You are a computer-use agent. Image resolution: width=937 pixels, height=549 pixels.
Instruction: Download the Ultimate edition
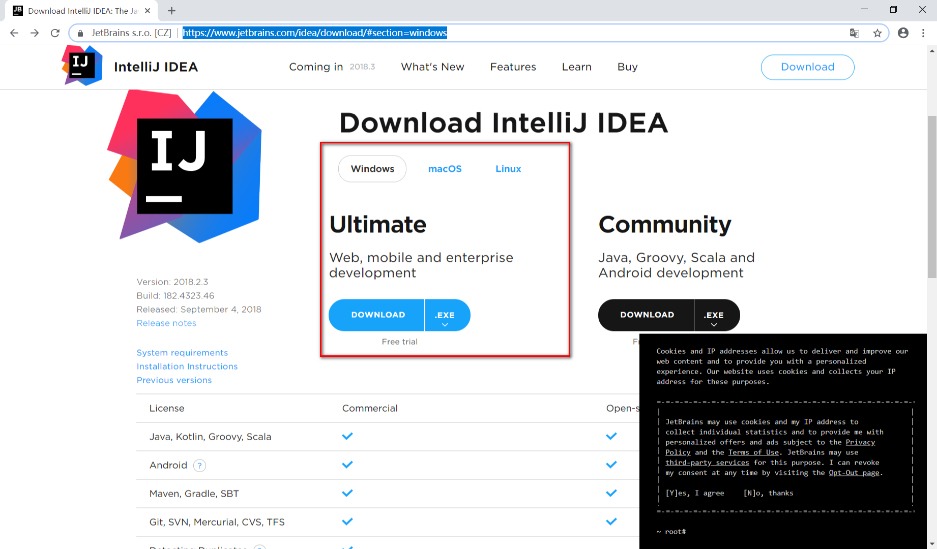(377, 315)
